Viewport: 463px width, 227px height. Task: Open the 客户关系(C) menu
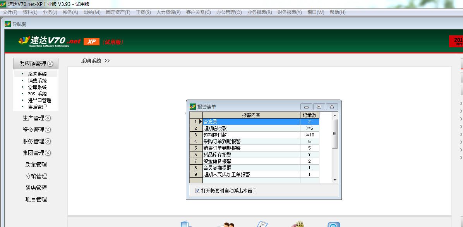pyautogui.click(x=199, y=12)
